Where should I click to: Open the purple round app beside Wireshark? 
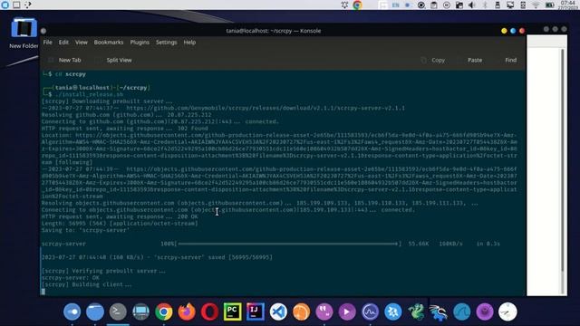tap(485, 312)
